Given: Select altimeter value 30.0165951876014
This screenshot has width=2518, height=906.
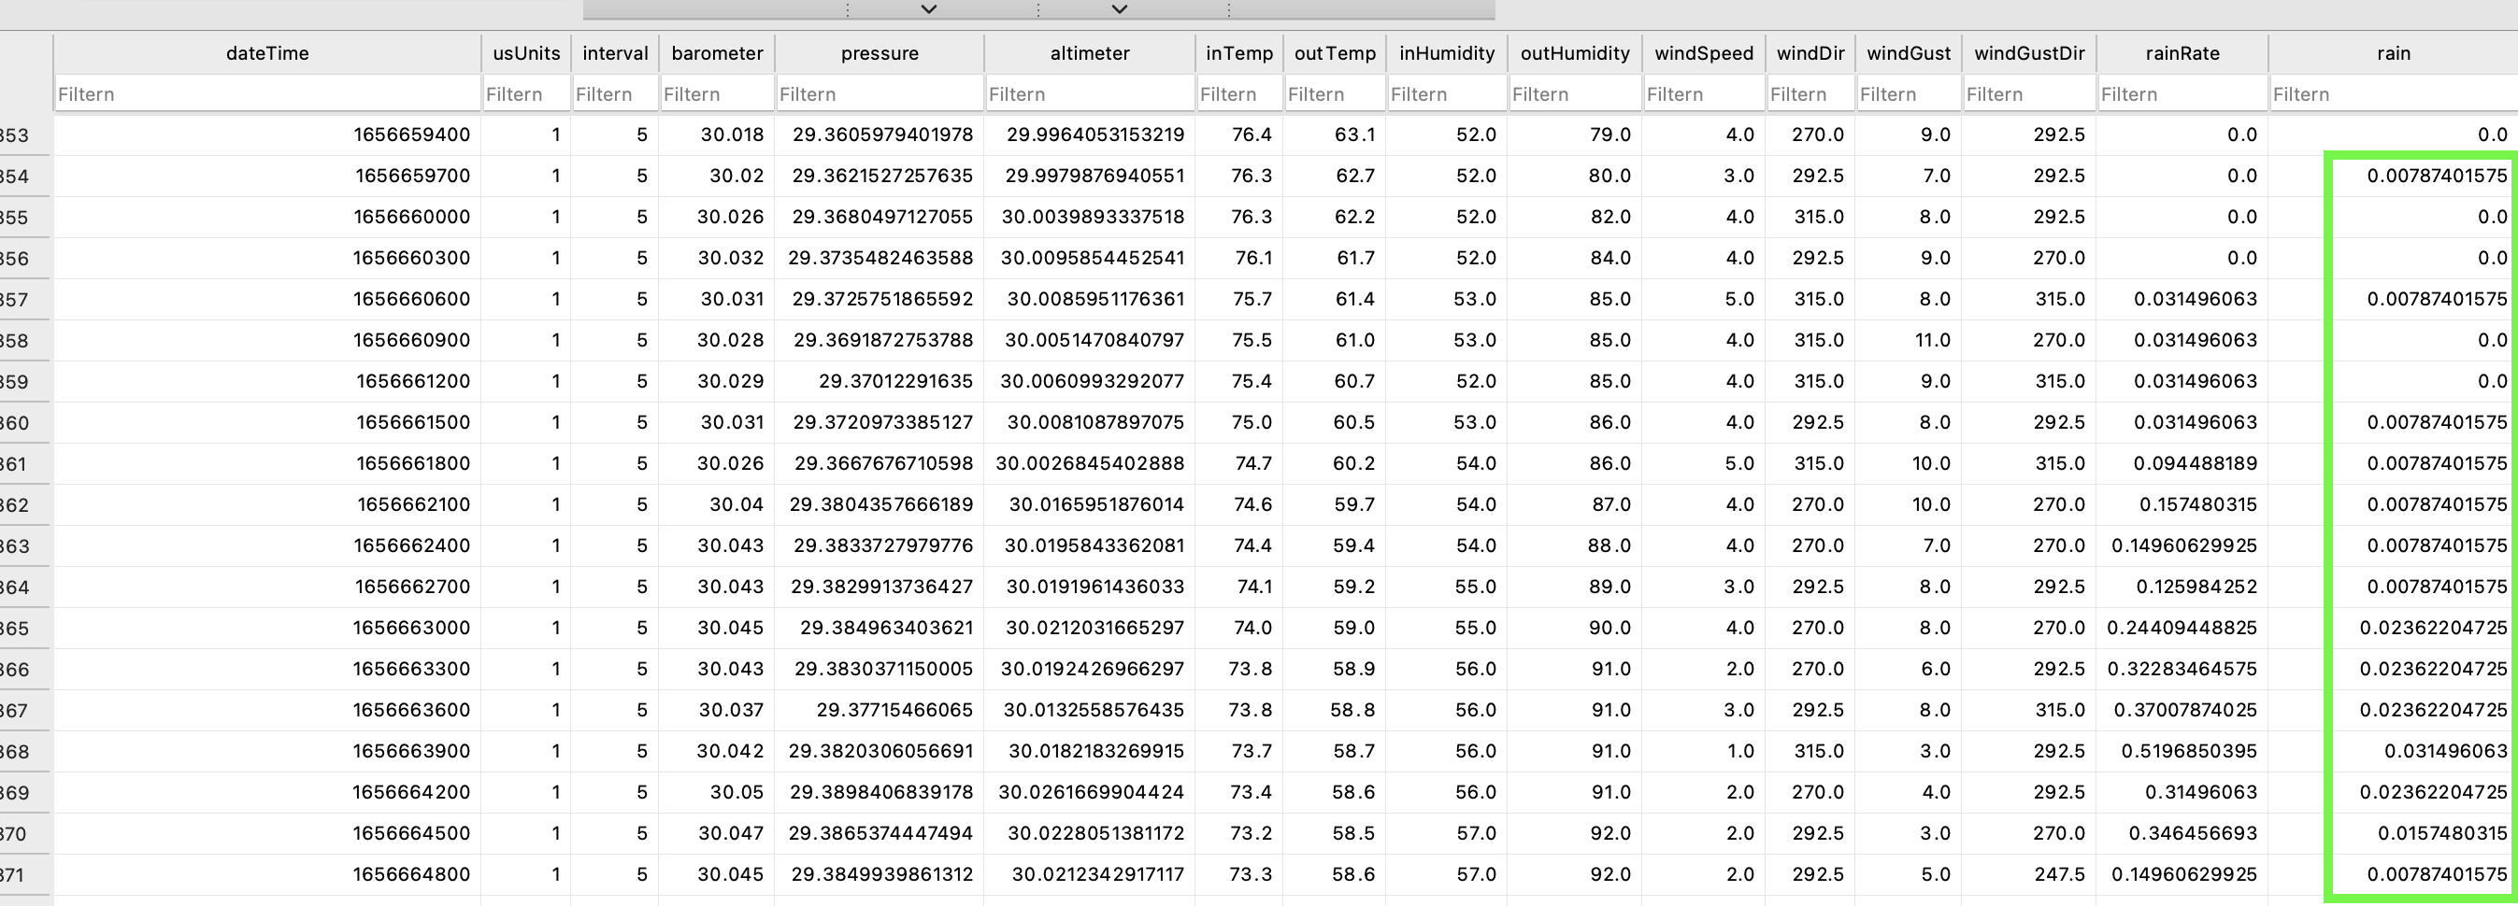Looking at the screenshot, I should click(1090, 504).
